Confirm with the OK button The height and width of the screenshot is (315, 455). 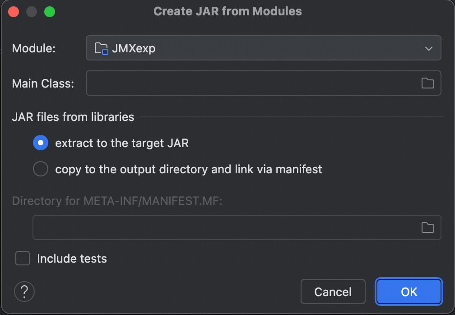(409, 292)
